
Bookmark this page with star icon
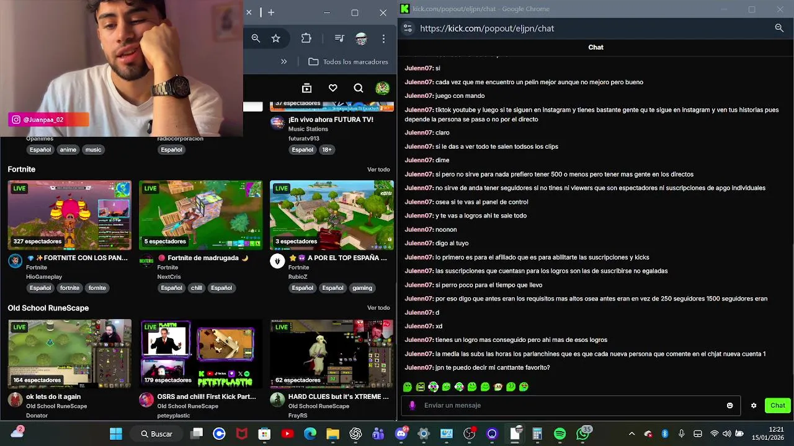(276, 38)
